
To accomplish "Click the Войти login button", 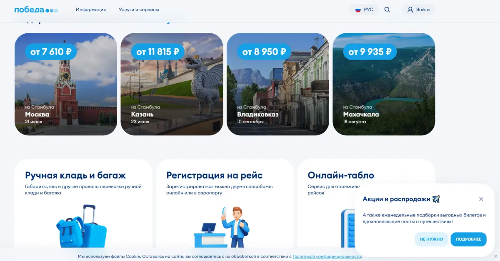I will coord(418,10).
